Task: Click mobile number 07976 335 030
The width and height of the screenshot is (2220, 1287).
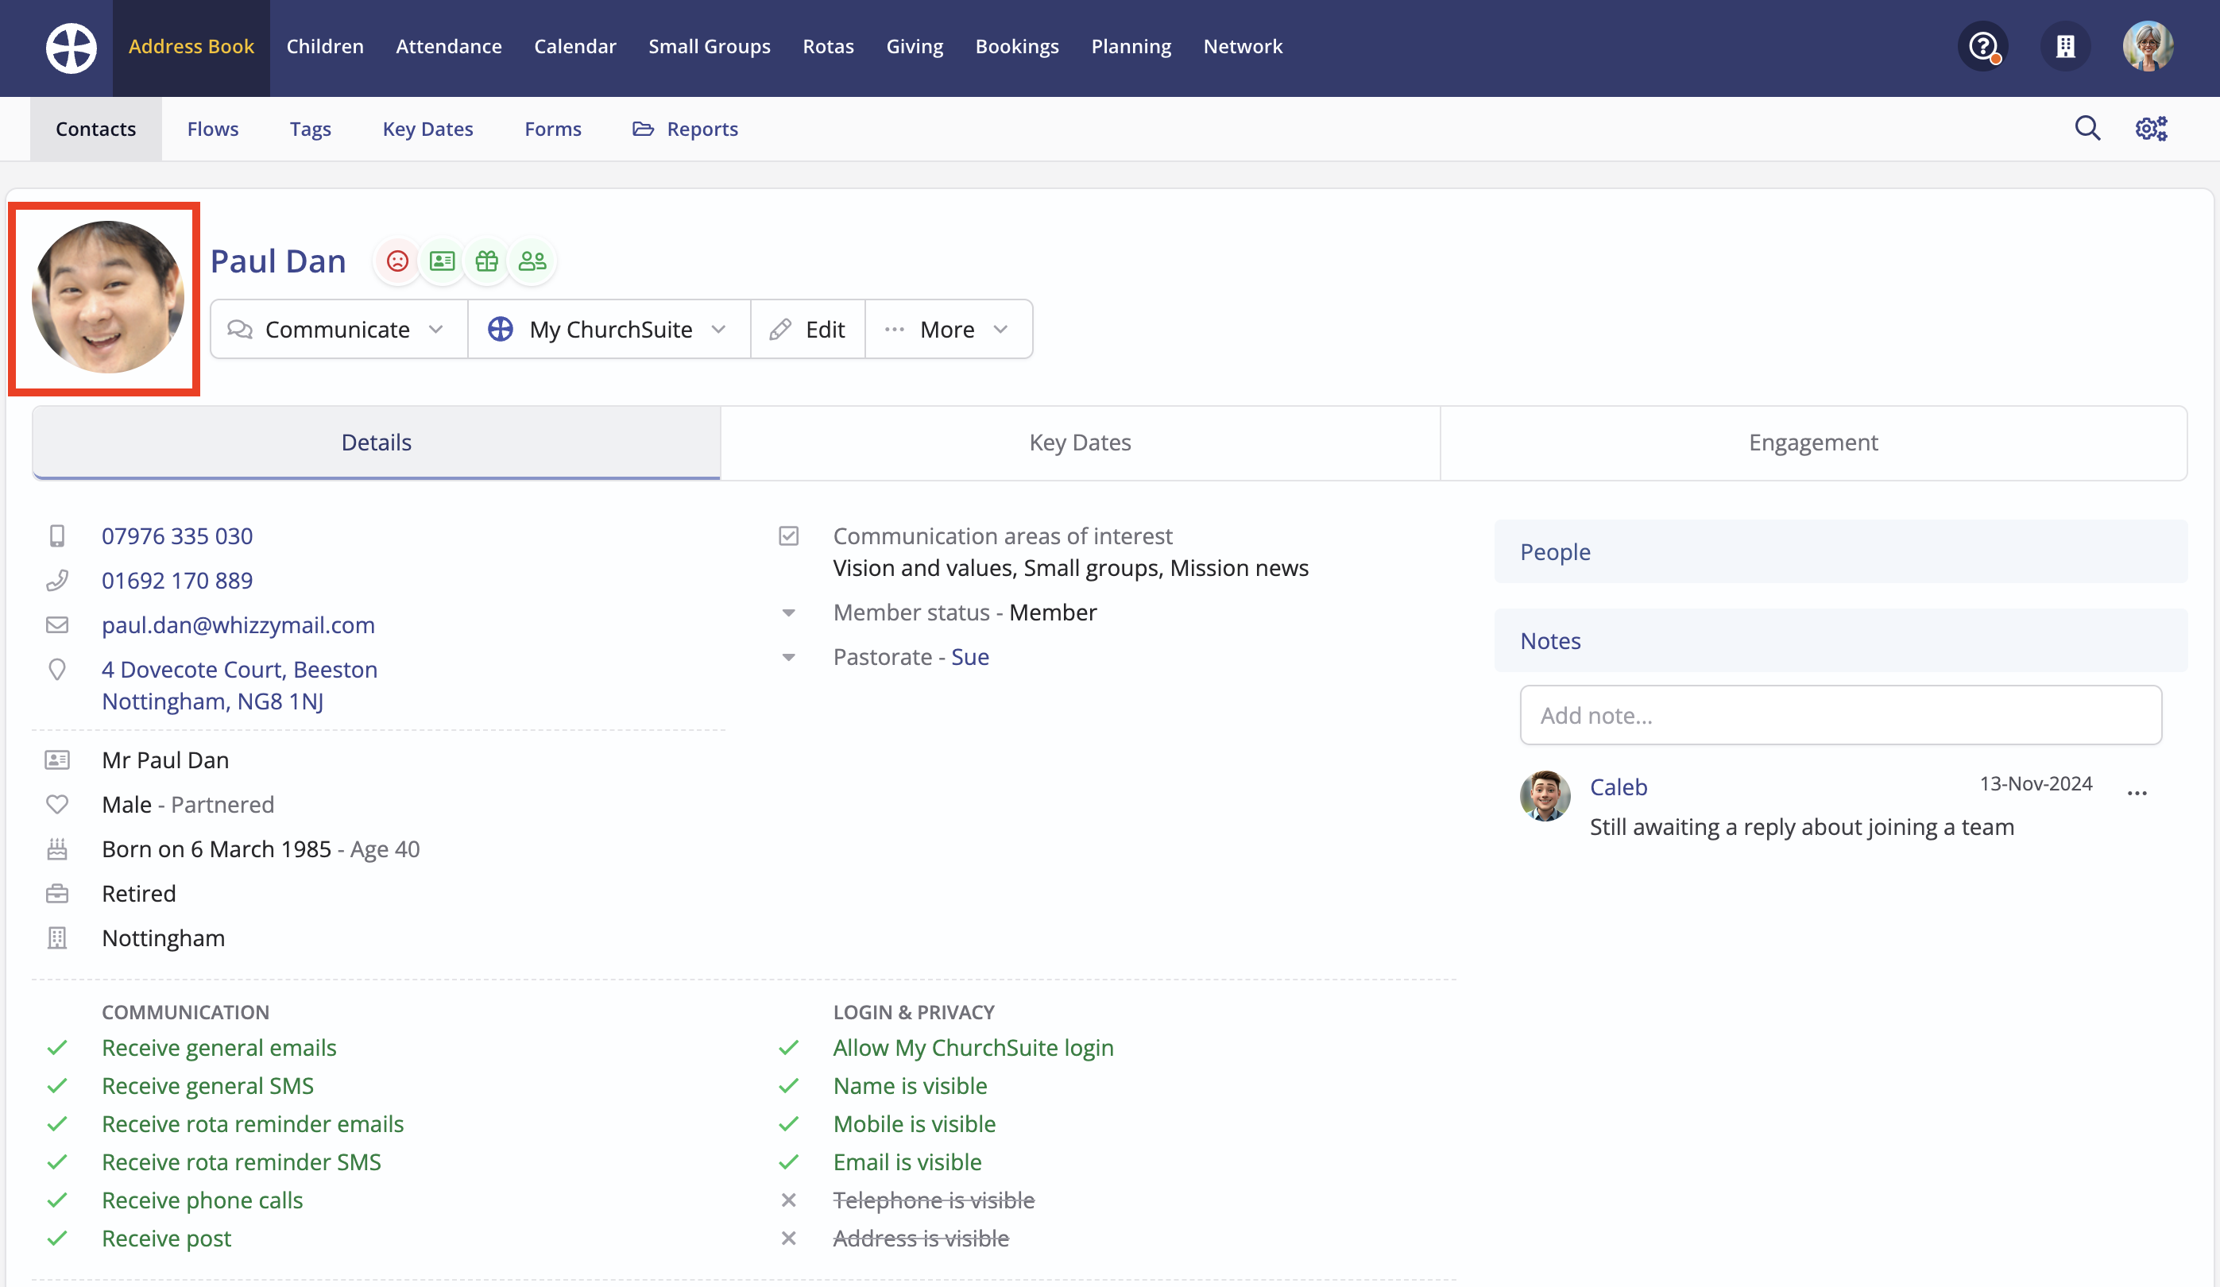Action: (x=177, y=536)
